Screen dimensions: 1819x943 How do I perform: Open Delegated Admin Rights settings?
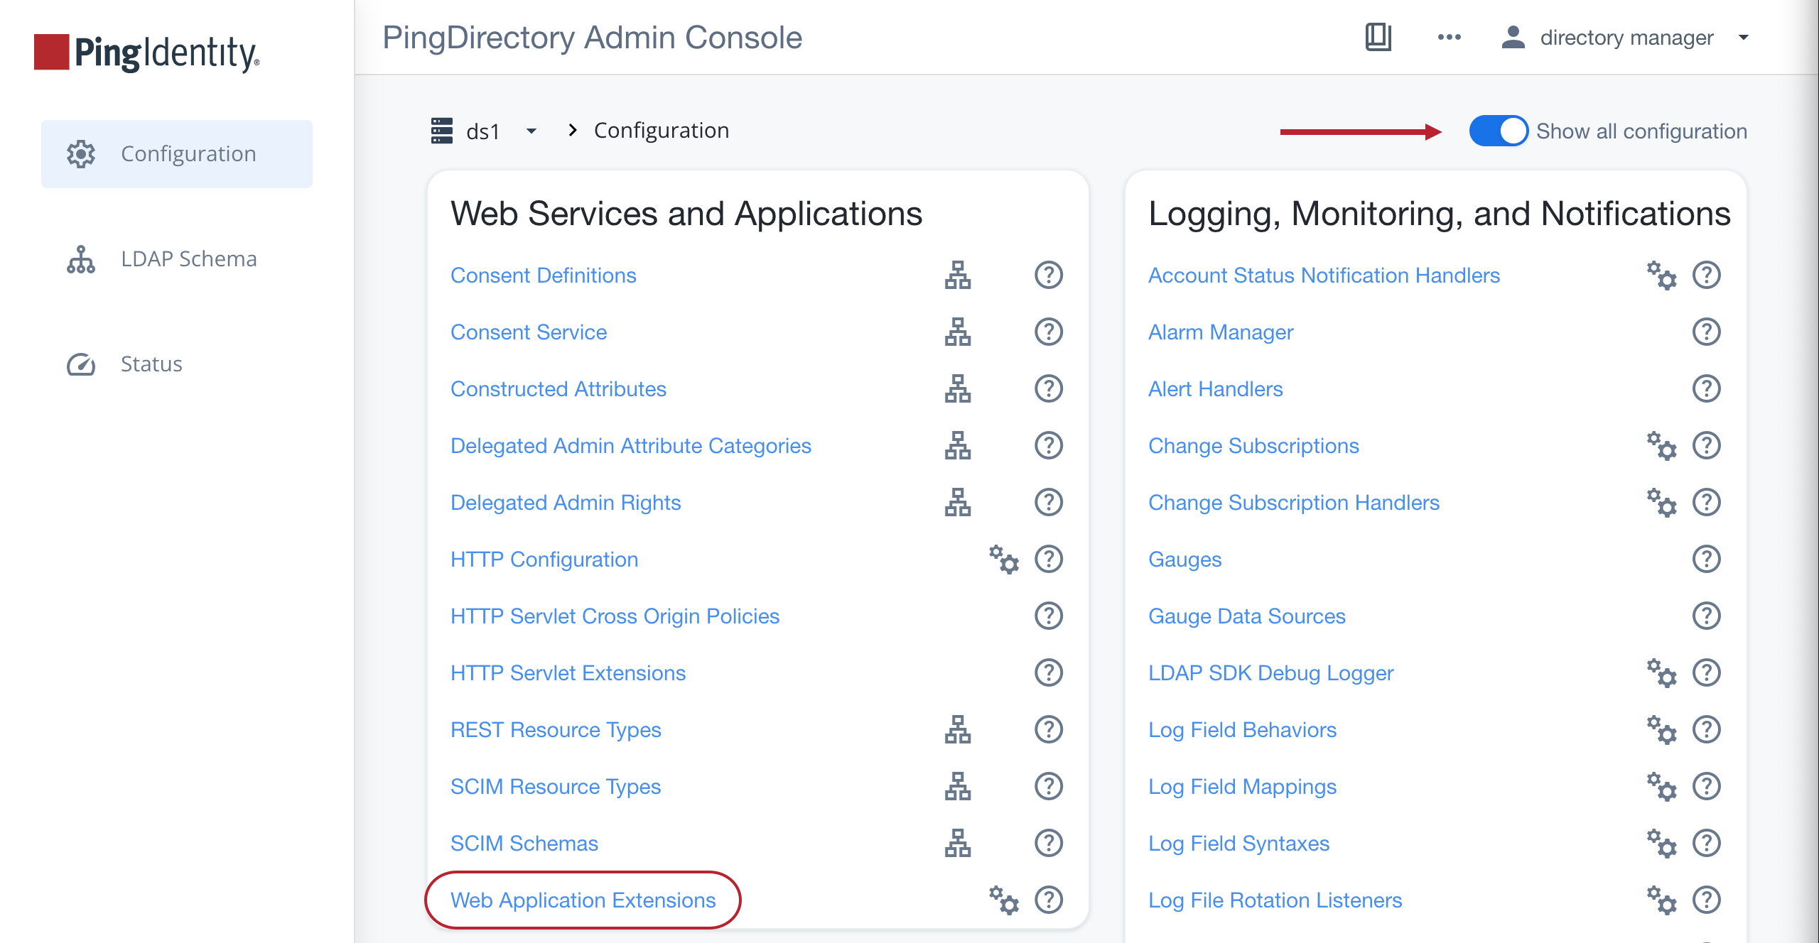(565, 502)
